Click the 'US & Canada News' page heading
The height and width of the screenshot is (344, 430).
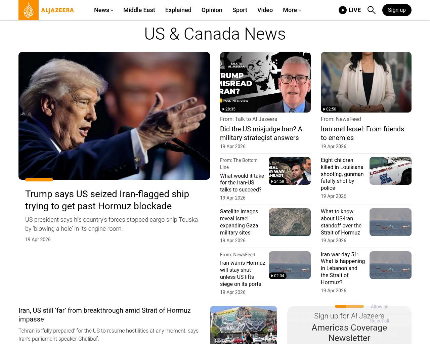[215, 34]
